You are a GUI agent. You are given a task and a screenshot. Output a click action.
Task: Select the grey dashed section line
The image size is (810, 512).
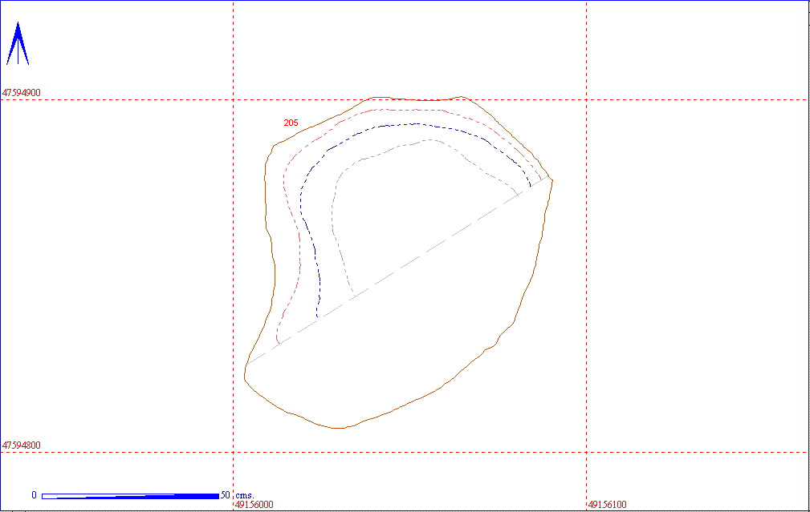pyautogui.click(x=397, y=271)
